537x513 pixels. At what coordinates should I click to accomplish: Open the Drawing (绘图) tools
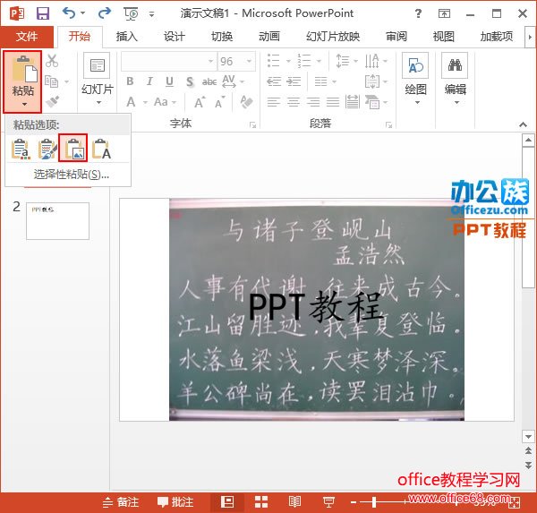click(x=415, y=76)
